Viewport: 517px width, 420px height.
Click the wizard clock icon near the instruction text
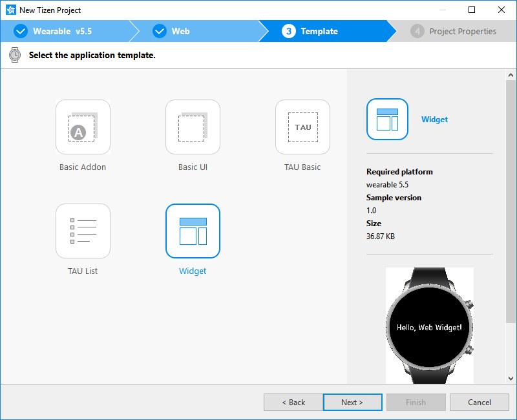pyautogui.click(x=14, y=55)
